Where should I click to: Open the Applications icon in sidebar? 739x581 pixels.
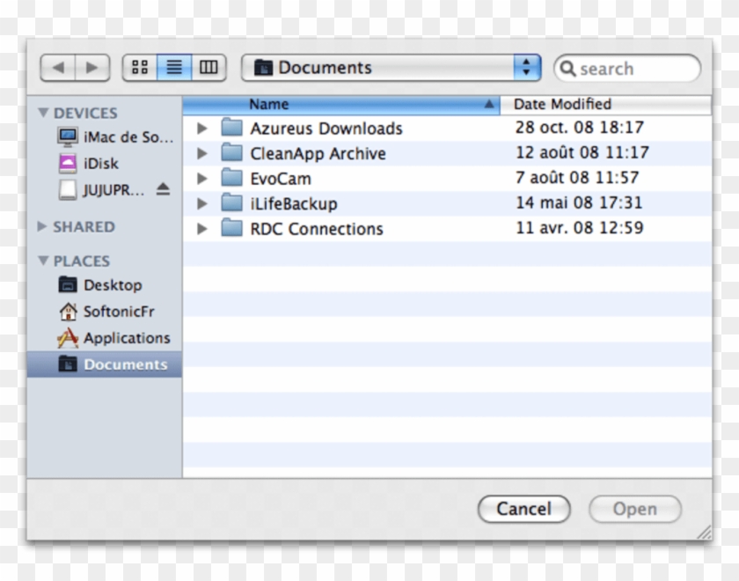point(68,338)
